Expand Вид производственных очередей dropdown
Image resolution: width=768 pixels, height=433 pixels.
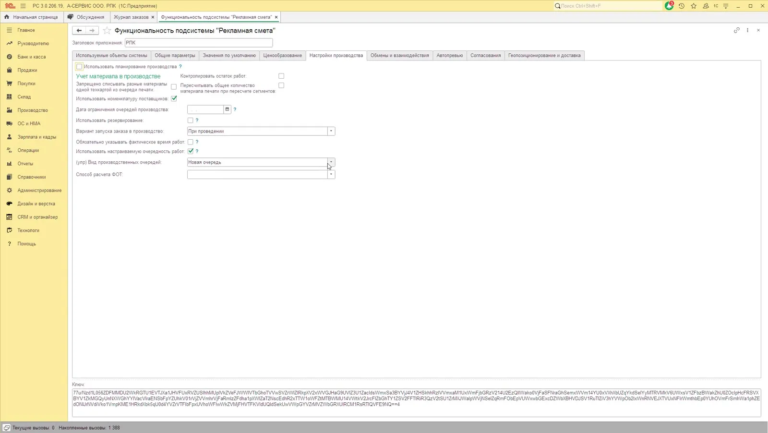(x=331, y=162)
